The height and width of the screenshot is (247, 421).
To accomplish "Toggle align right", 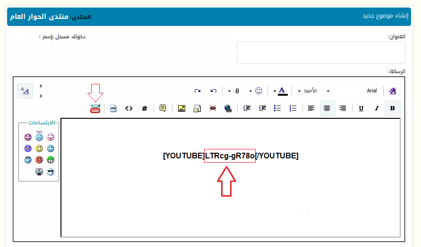I will 343,108.
